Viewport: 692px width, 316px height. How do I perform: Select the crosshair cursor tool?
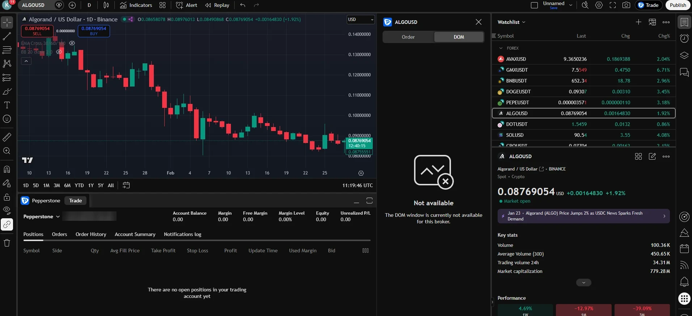tap(7, 22)
